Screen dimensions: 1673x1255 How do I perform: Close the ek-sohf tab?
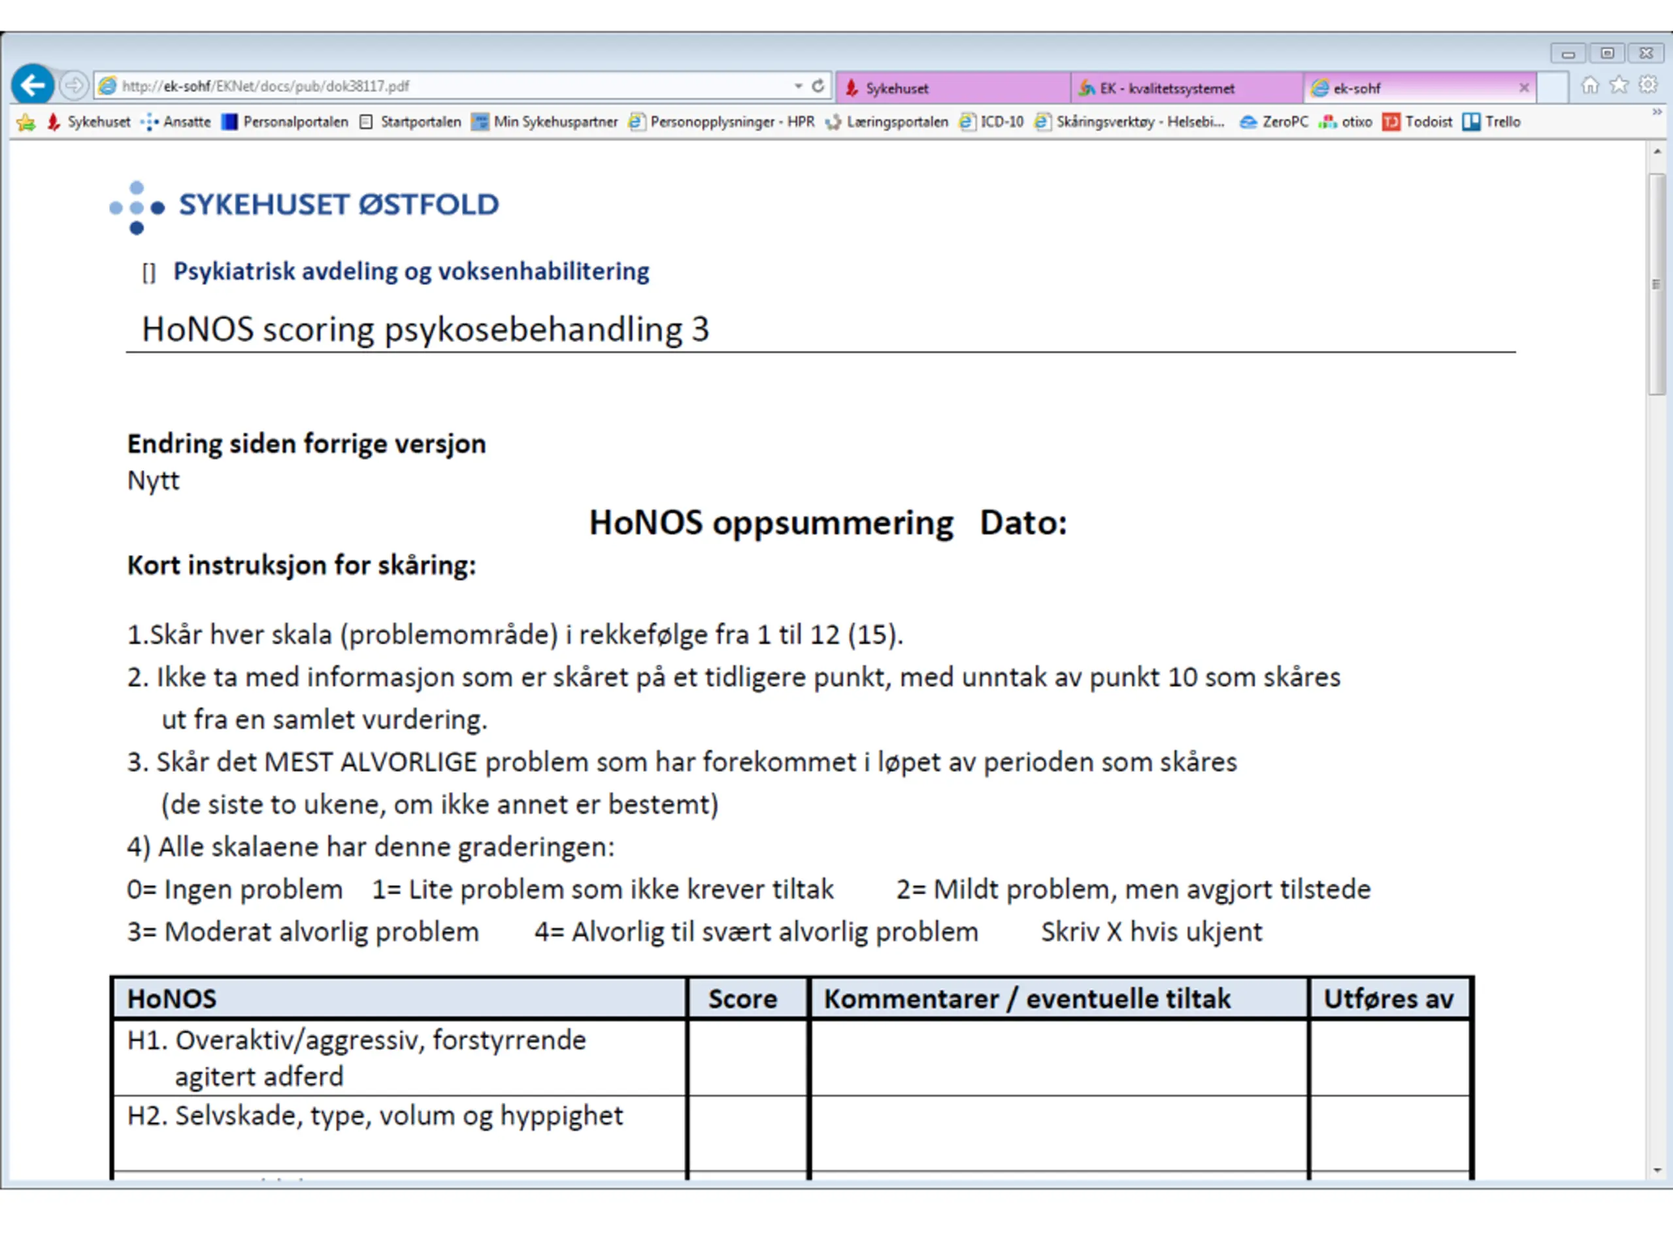point(1524,88)
